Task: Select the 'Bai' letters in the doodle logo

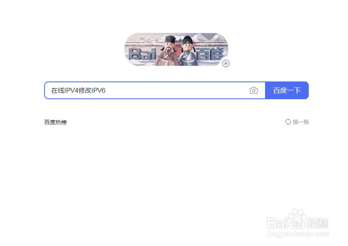Action: 142,54
